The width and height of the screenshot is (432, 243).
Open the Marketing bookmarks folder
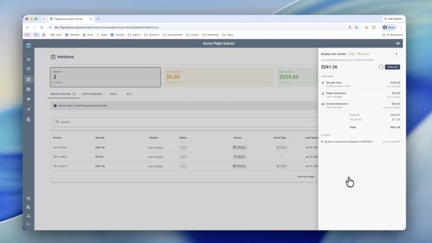point(211,35)
